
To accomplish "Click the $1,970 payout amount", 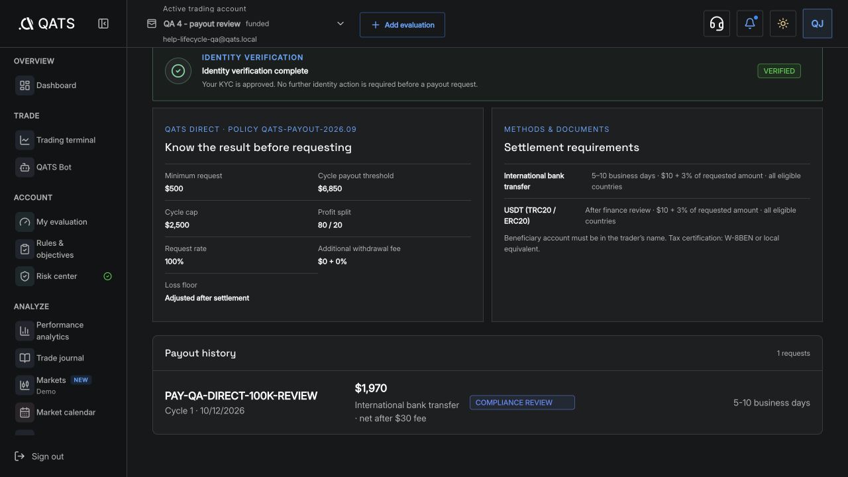I will click(x=371, y=388).
